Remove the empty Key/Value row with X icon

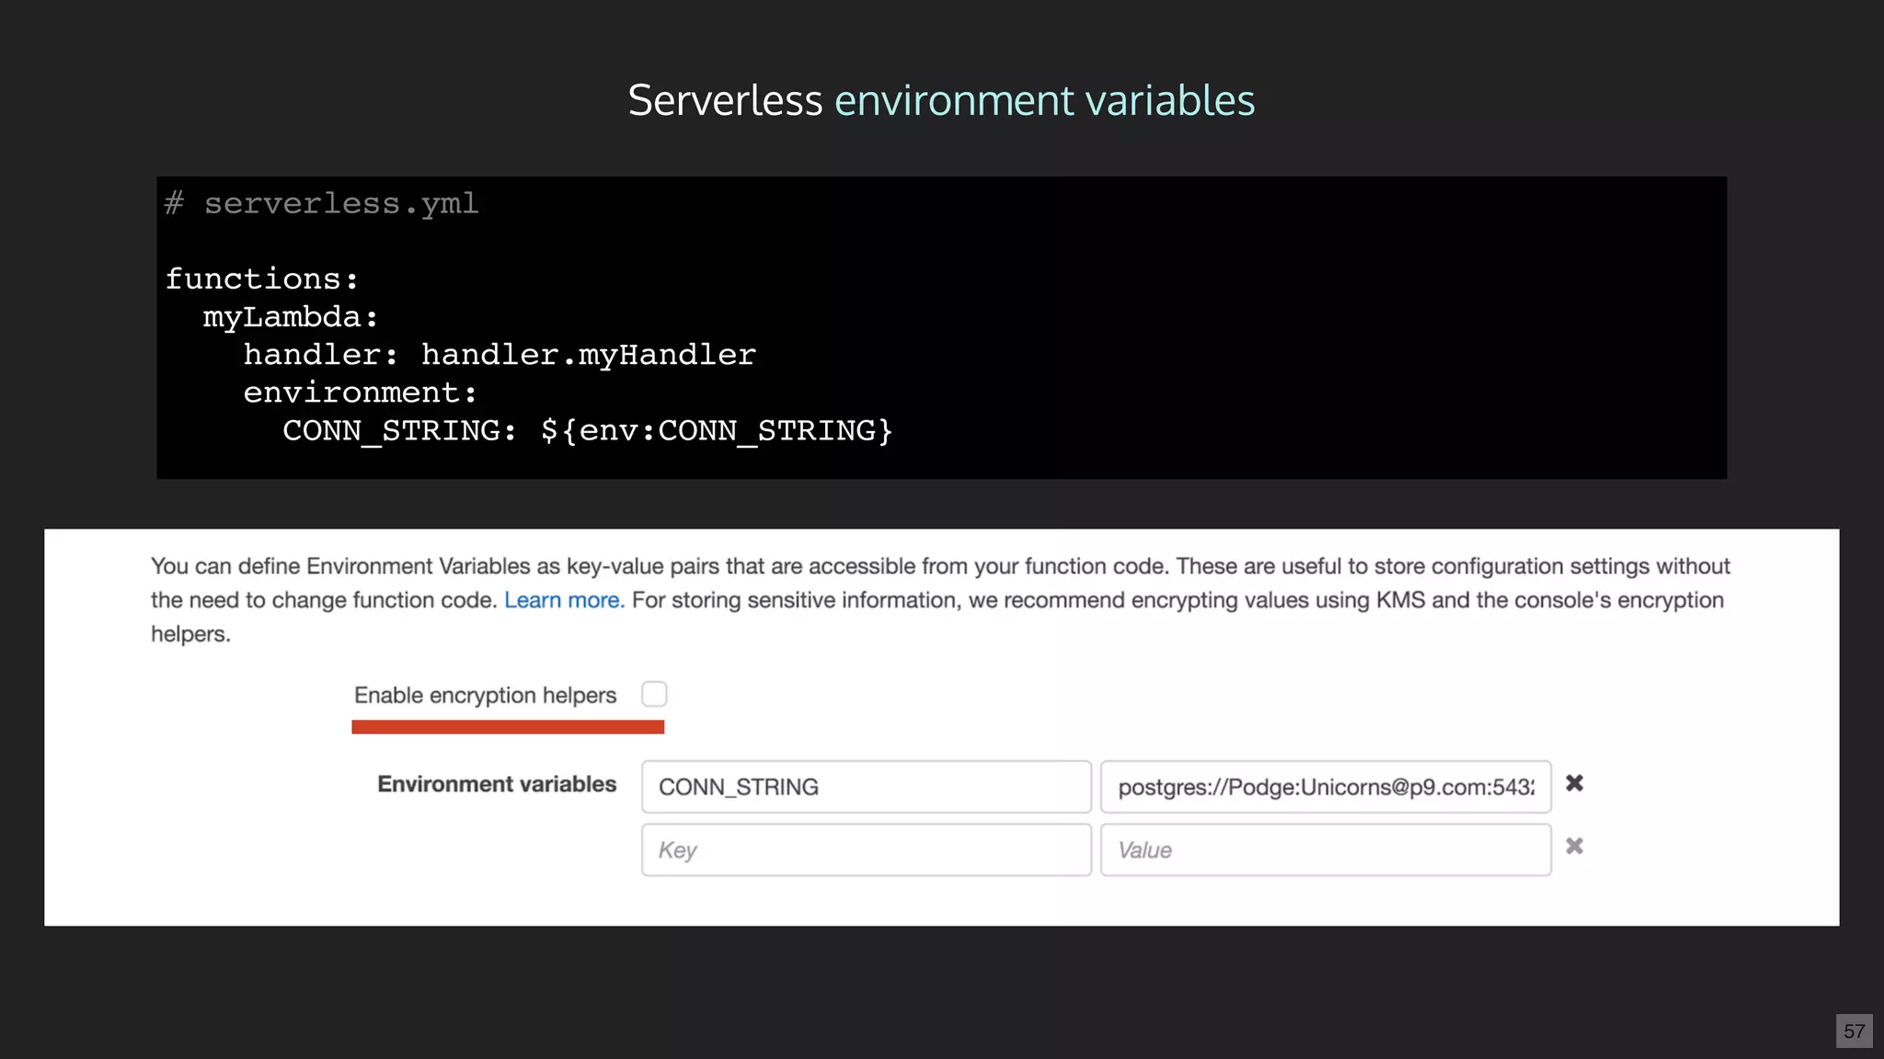tap(1575, 846)
